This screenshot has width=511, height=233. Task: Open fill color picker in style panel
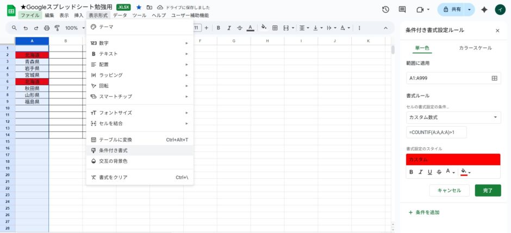[x=465, y=172]
